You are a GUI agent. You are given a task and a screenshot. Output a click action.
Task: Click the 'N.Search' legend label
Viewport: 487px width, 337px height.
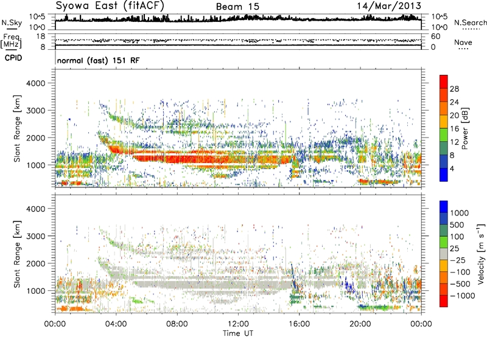(470, 23)
